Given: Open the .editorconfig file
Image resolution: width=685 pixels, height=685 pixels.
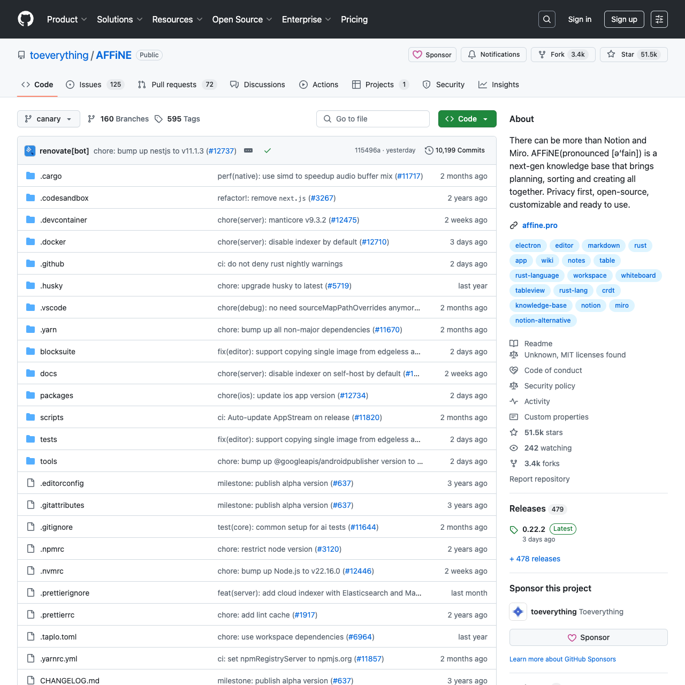Looking at the screenshot, I should pyautogui.click(x=62, y=483).
